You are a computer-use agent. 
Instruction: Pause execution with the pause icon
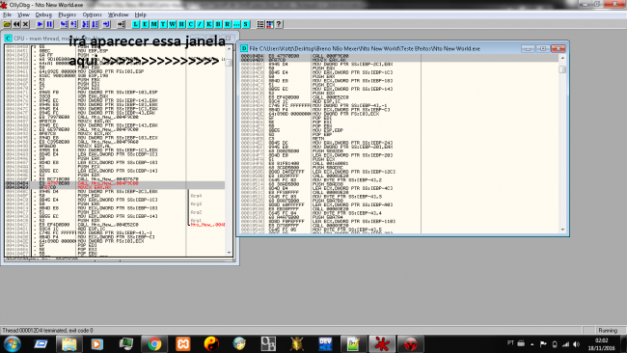49,24
